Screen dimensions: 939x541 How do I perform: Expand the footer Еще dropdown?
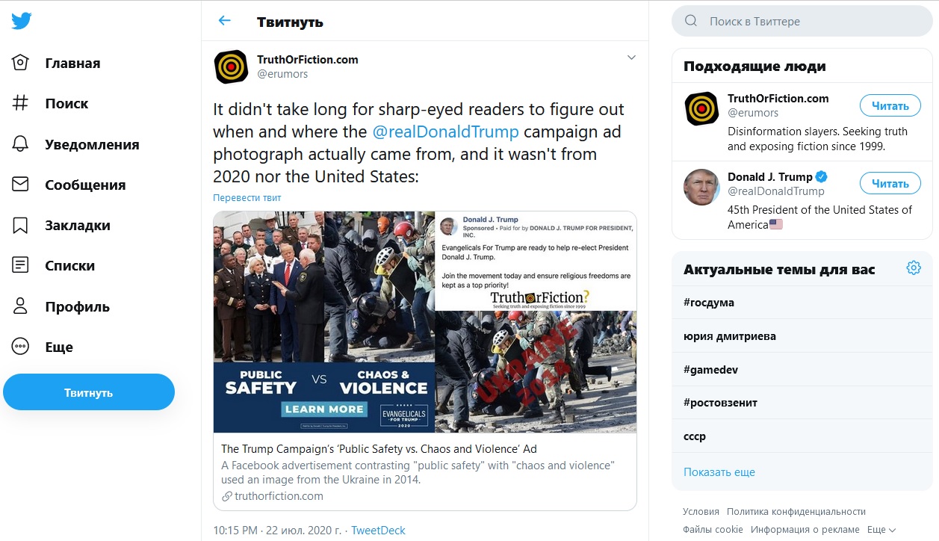(881, 530)
